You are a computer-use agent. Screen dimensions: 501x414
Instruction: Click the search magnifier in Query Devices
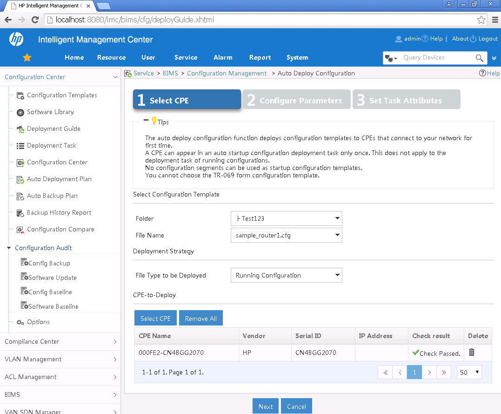[479, 58]
